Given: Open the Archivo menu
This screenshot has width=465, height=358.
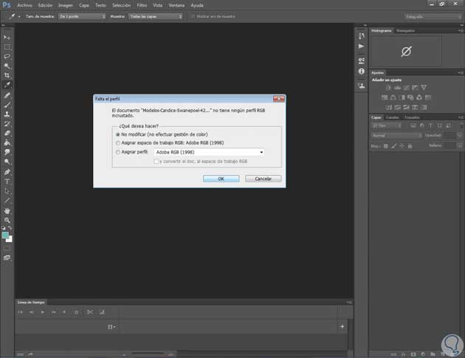Looking at the screenshot, I should tap(24, 5).
